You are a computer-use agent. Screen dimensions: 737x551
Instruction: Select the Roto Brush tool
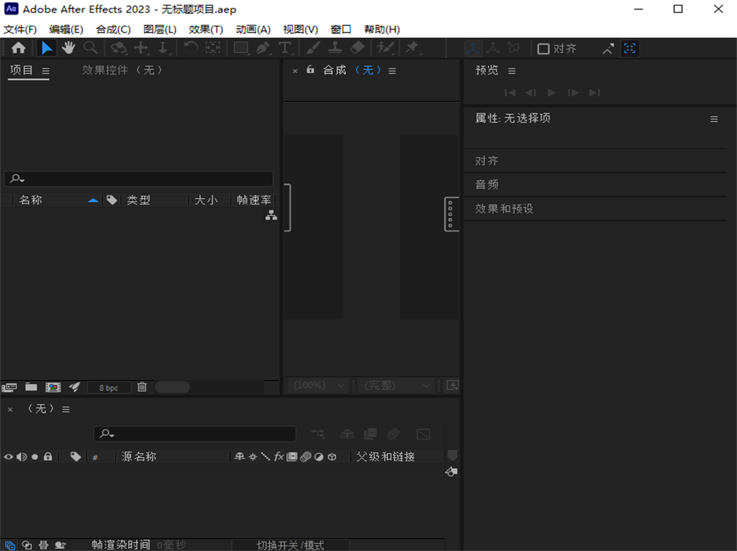click(386, 48)
